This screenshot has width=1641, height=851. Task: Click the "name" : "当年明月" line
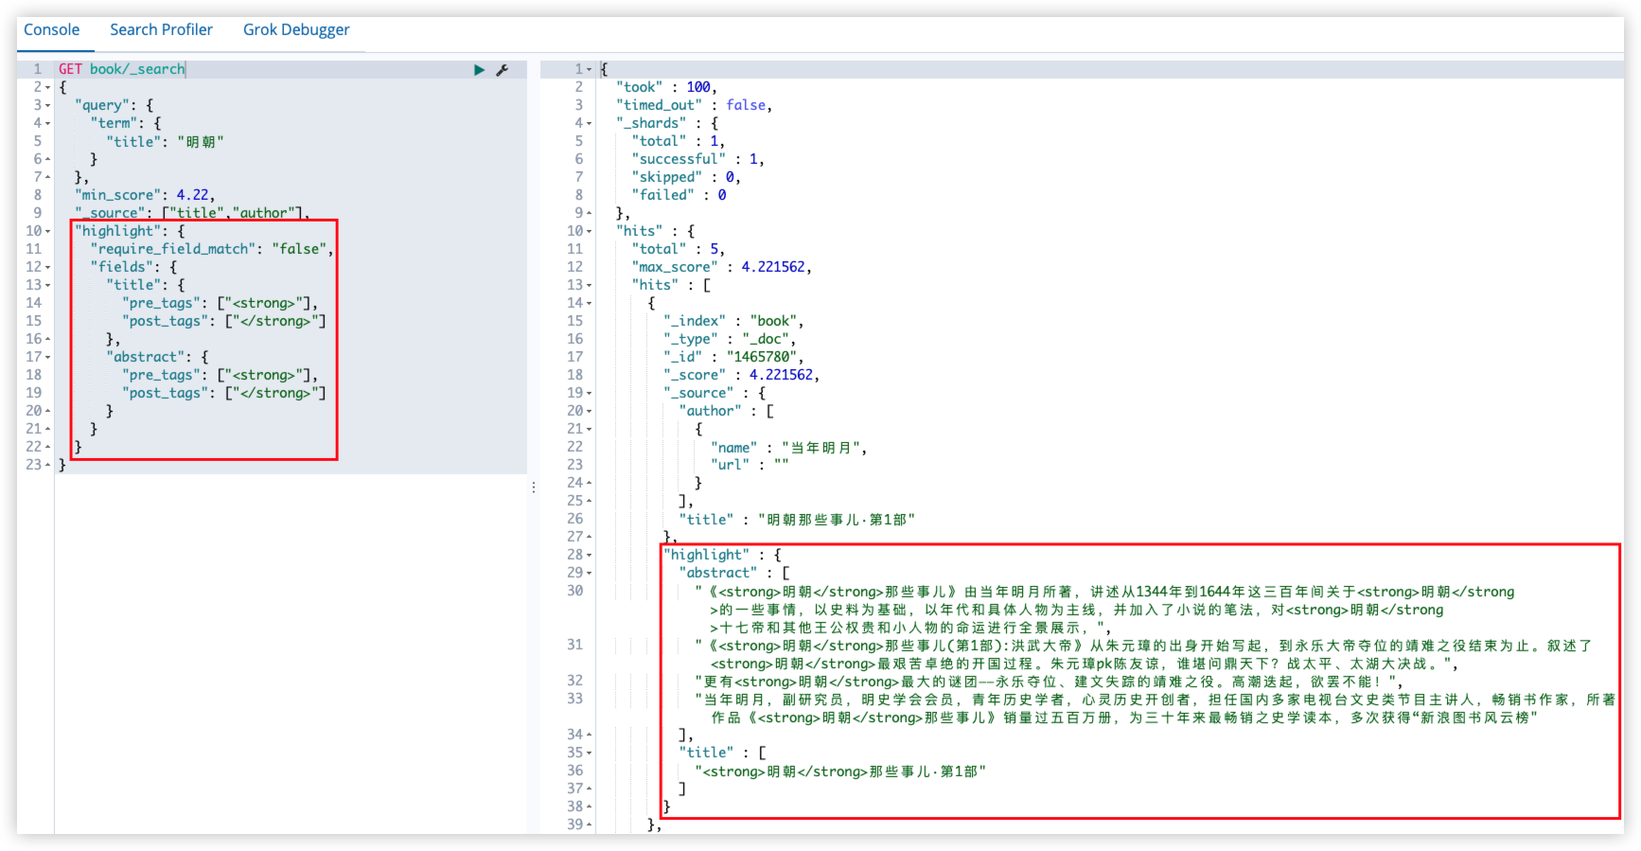coord(788,447)
